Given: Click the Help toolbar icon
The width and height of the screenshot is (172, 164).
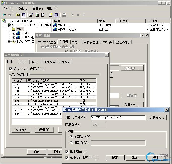Looking at the screenshot, I should pos(51,15).
